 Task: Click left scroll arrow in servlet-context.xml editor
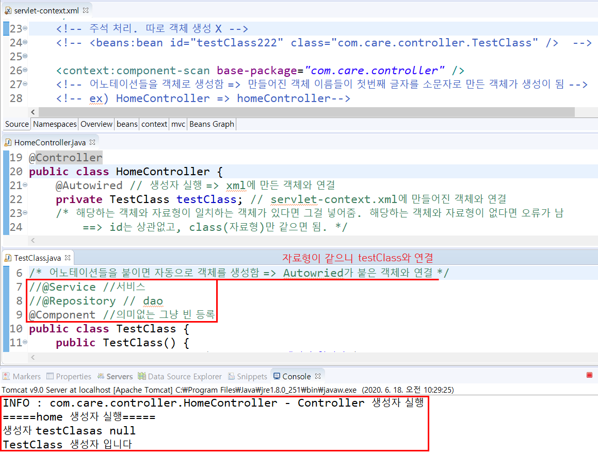coord(33,112)
